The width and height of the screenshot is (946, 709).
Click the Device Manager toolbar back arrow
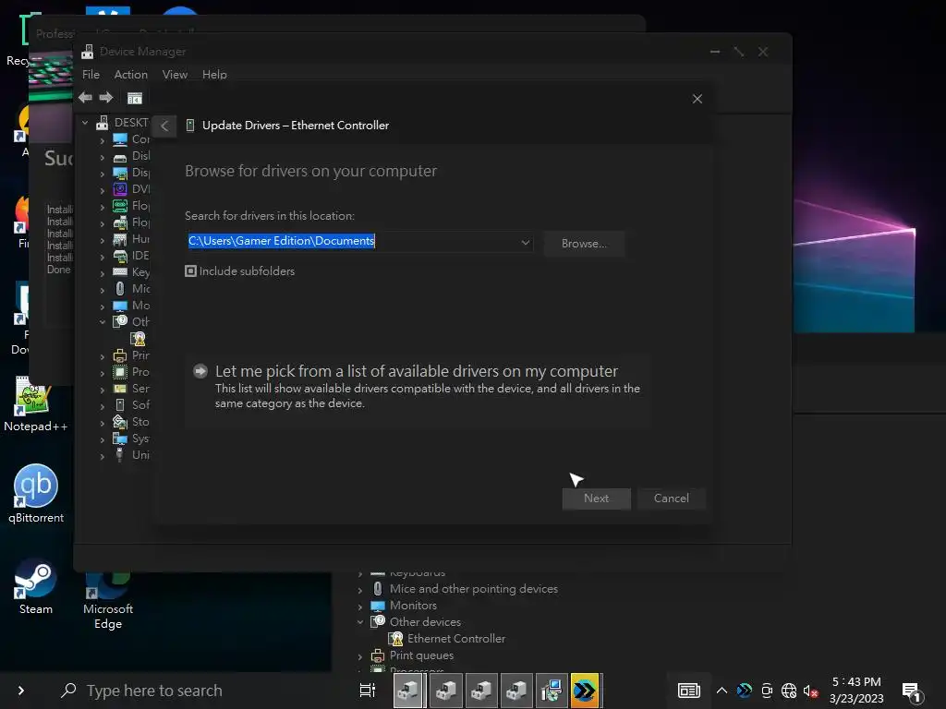click(x=85, y=98)
